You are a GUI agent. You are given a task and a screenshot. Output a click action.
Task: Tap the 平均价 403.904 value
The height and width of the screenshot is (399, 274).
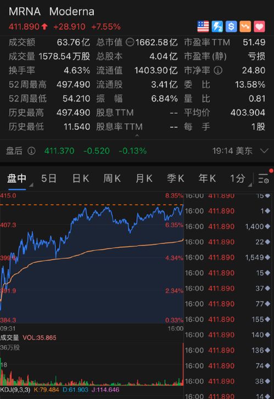click(248, 113)
